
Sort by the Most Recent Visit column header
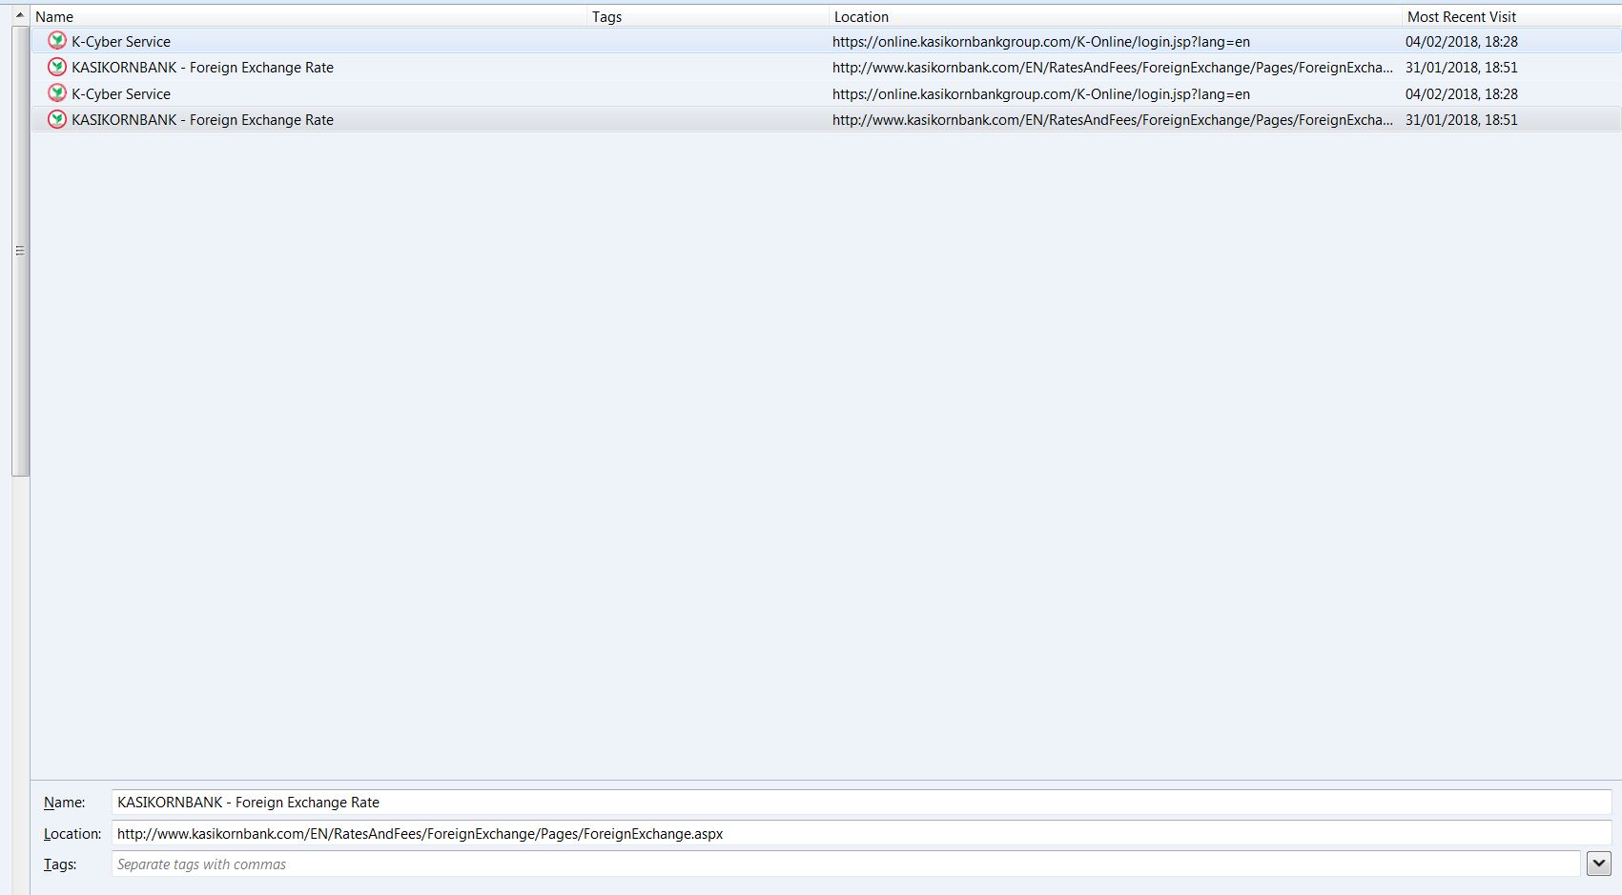[x=1511, y=16]
